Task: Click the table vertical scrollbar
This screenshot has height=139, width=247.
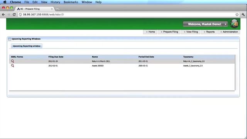Action: point(236,73)
